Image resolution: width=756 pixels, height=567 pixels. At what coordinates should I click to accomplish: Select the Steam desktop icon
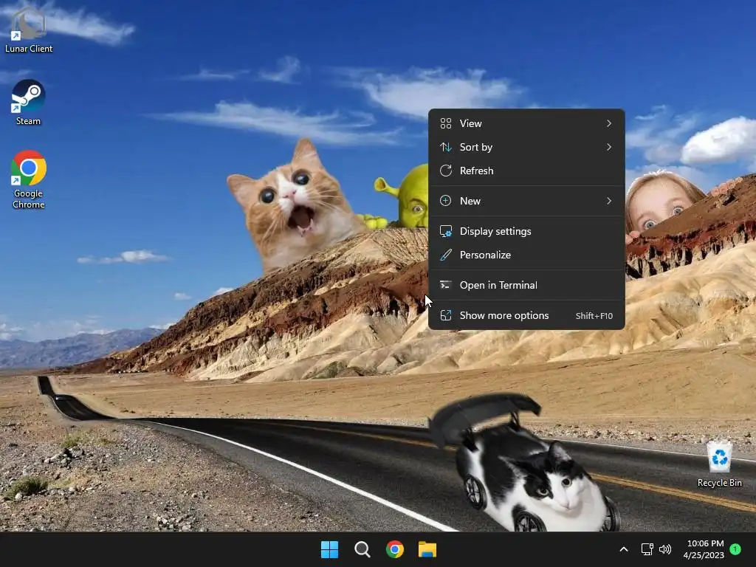[x=29, y=102]
